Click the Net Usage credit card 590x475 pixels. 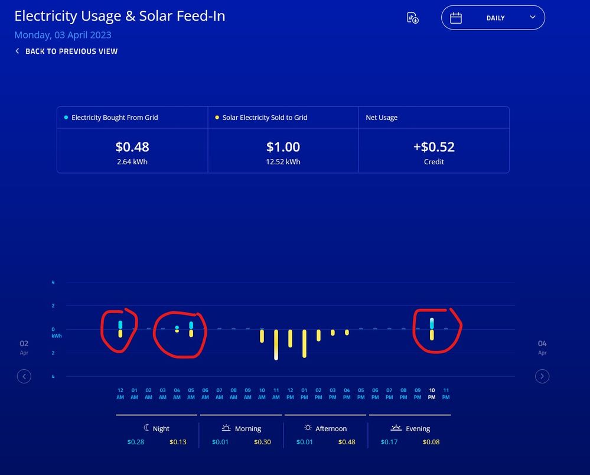pyautogui.click(x=433, y=139)
